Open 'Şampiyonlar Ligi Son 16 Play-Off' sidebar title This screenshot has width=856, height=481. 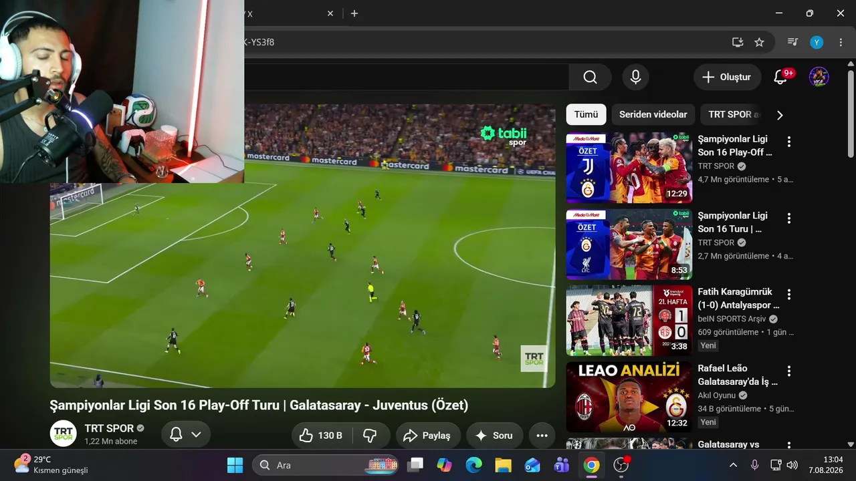735,146
